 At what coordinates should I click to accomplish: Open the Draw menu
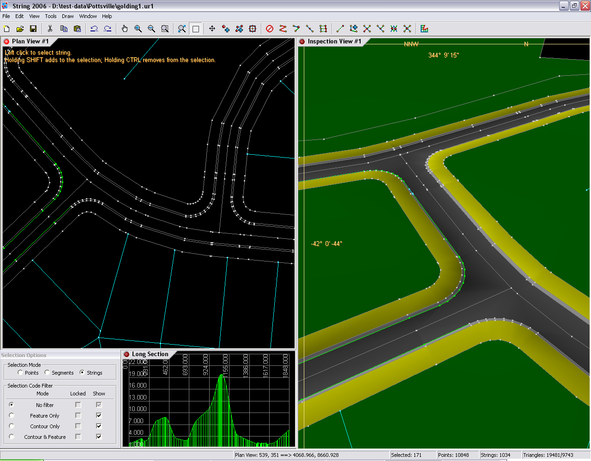[x=67, y=16]
